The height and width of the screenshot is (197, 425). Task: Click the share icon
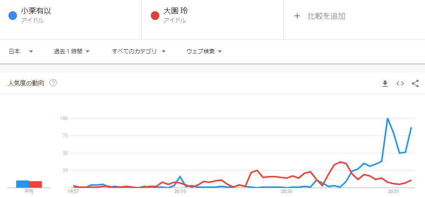[415, 83]
